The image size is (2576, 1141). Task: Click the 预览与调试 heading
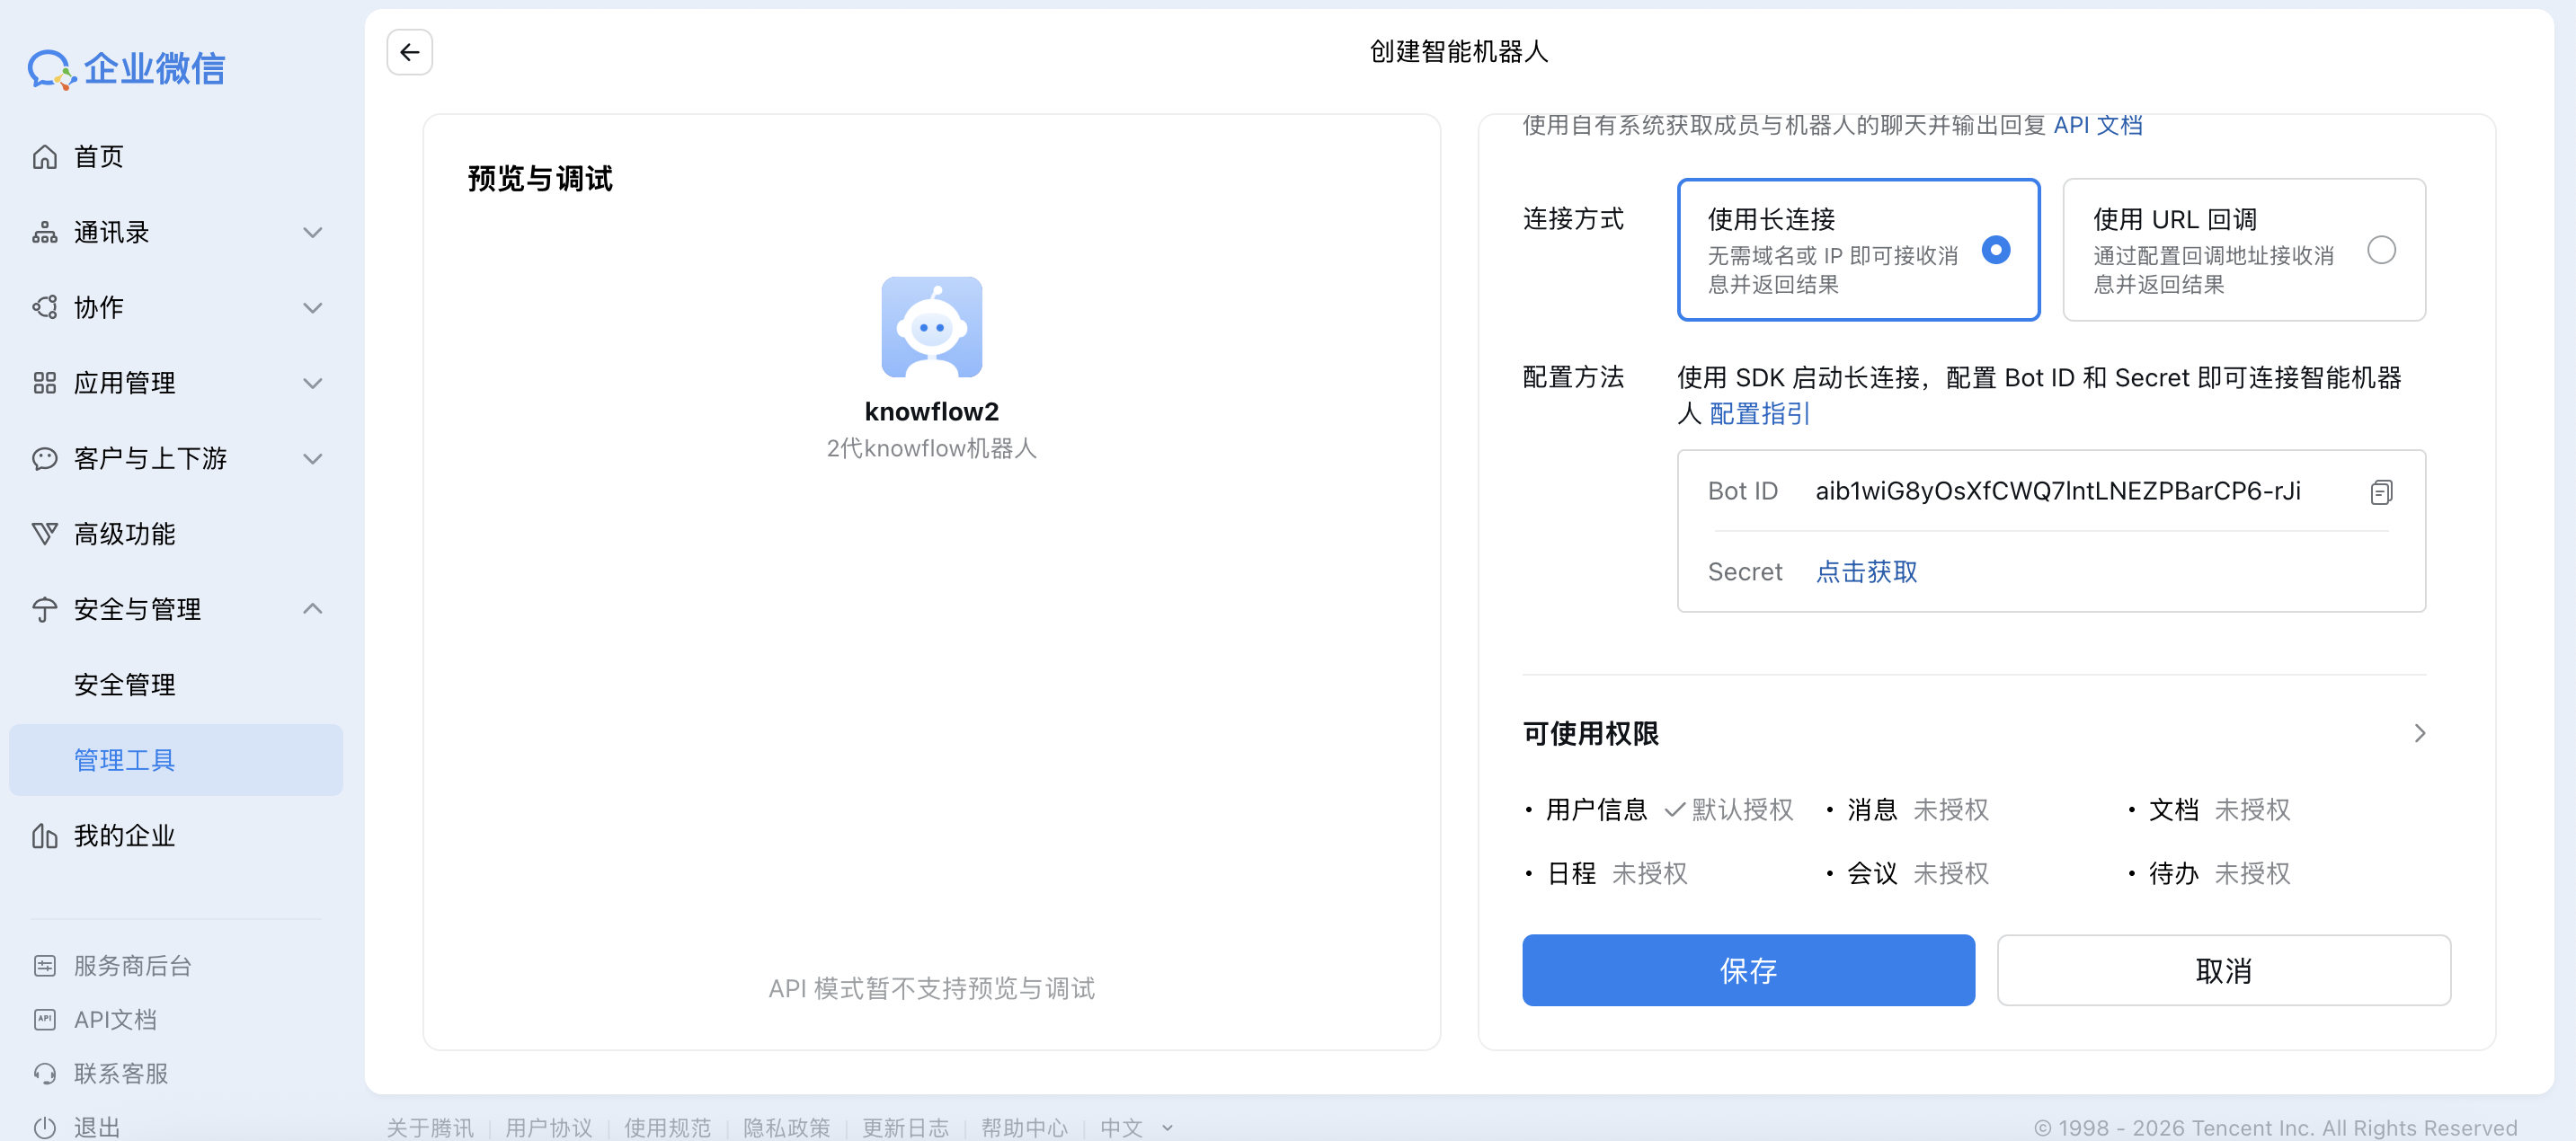click(x=540, y=178)
